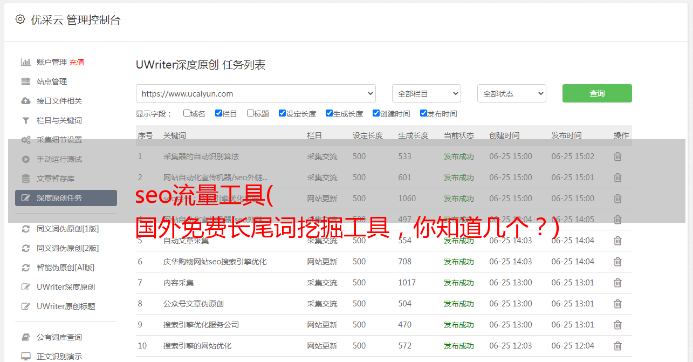This screenshot has height=362, width=693.
Task: Click the cloud upload icon for 接口文件相关
Action: 25,101
